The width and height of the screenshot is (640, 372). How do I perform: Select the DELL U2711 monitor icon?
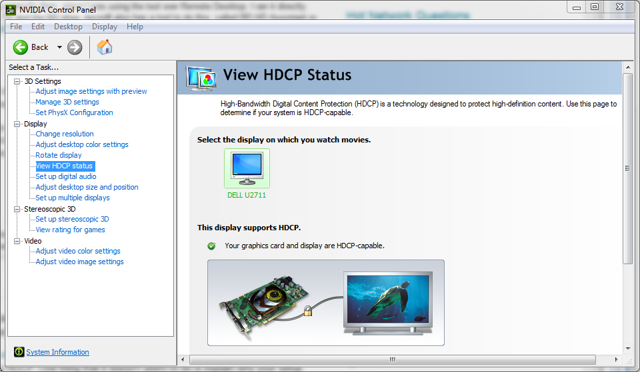click(x=247, y=168)
